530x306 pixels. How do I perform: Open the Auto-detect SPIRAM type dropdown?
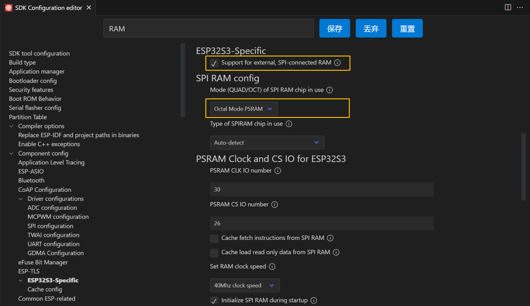(x=267, y=143)
